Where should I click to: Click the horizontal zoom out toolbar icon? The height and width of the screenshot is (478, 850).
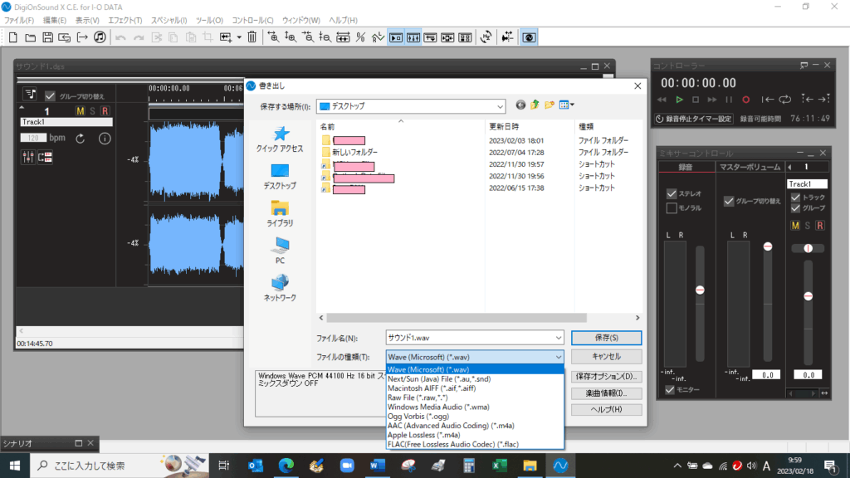308,37
